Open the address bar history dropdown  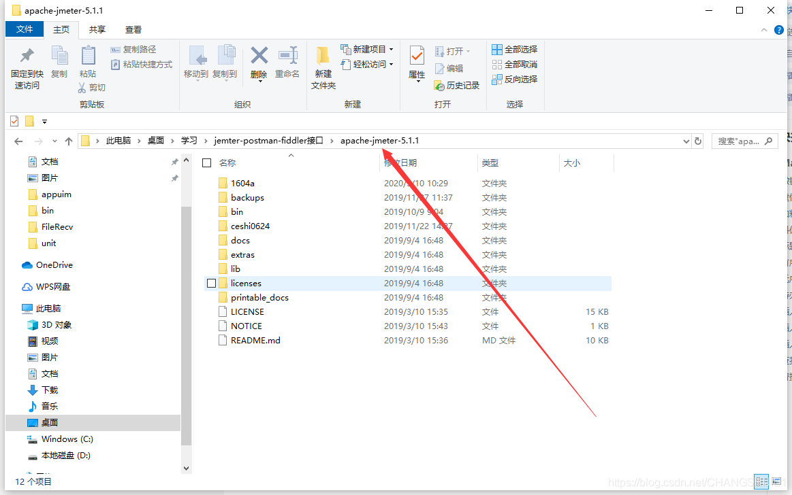[686, 141]
